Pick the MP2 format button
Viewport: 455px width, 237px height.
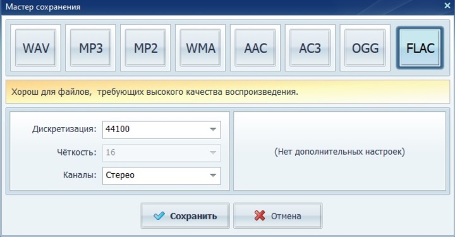point(145,48)
